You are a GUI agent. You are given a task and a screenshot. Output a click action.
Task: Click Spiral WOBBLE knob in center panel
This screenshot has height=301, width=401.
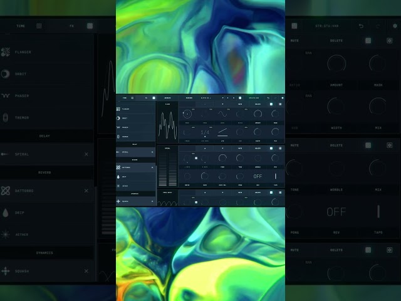coord(258,158)
